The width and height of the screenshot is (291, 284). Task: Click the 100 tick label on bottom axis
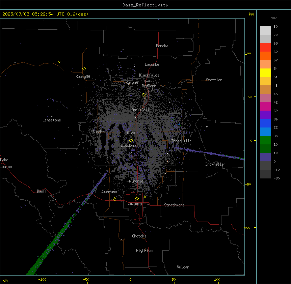pyautogui.click(x=217, y=279)
